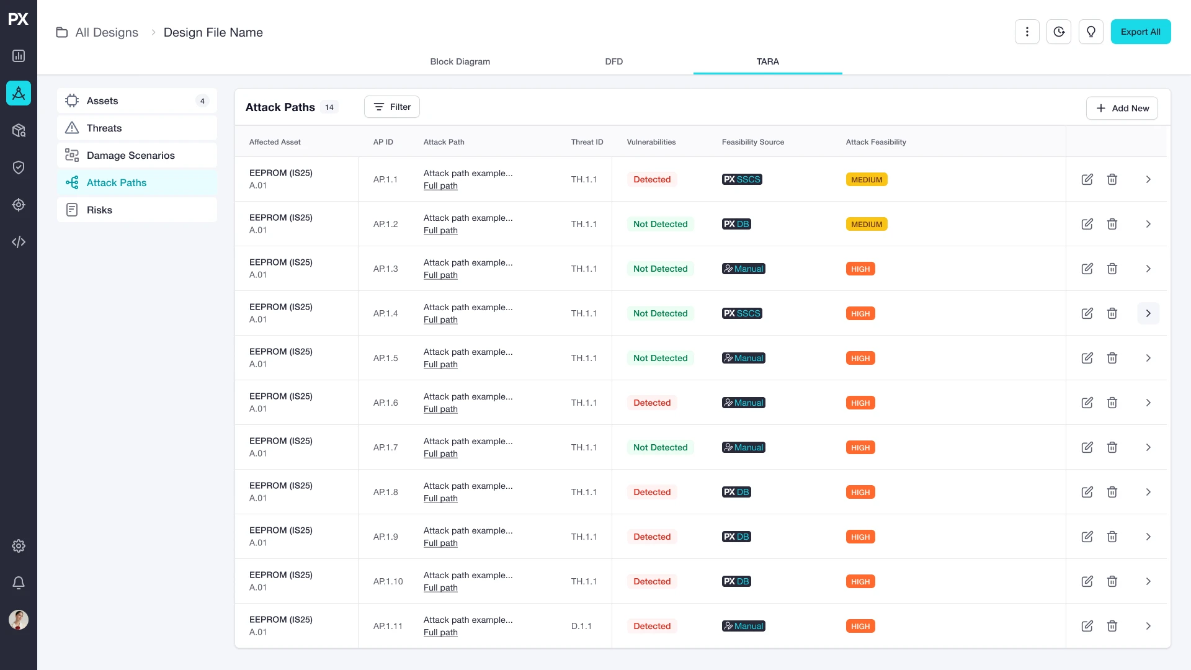Open the package search icon in sidebar
This screenshot has width=1191, height=670.
click(19, 130)
